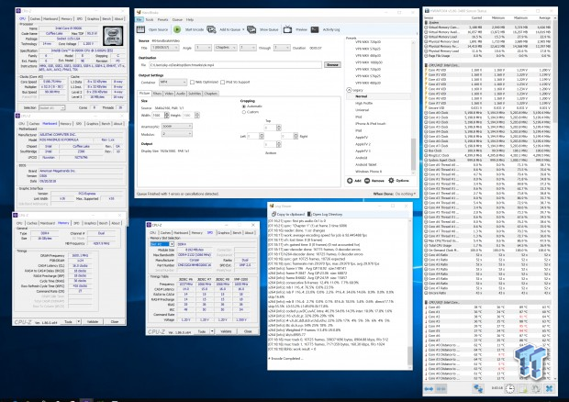Collapse the Legacy presets group
Image resolution: width=569 pixels, height=402 pixels.
349,90
